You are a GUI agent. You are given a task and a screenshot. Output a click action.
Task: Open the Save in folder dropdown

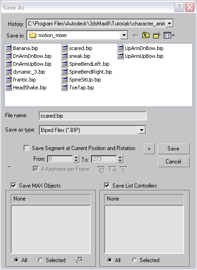124,35
